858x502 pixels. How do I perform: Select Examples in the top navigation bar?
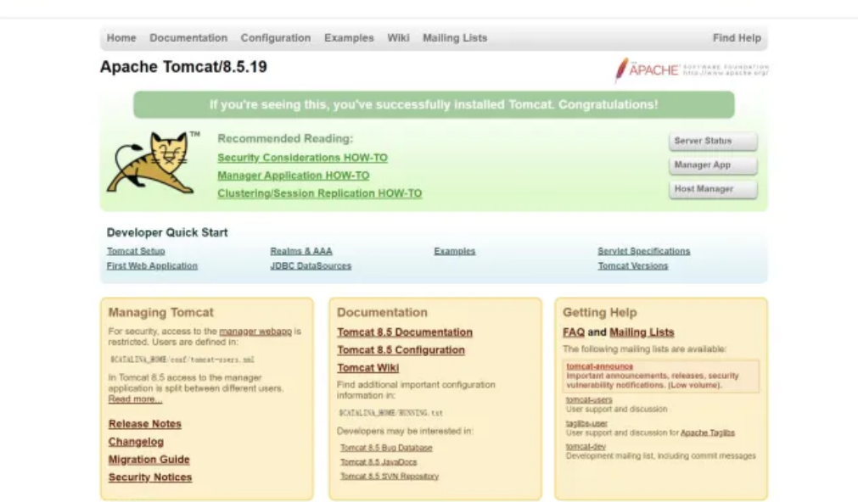(349, 38)
